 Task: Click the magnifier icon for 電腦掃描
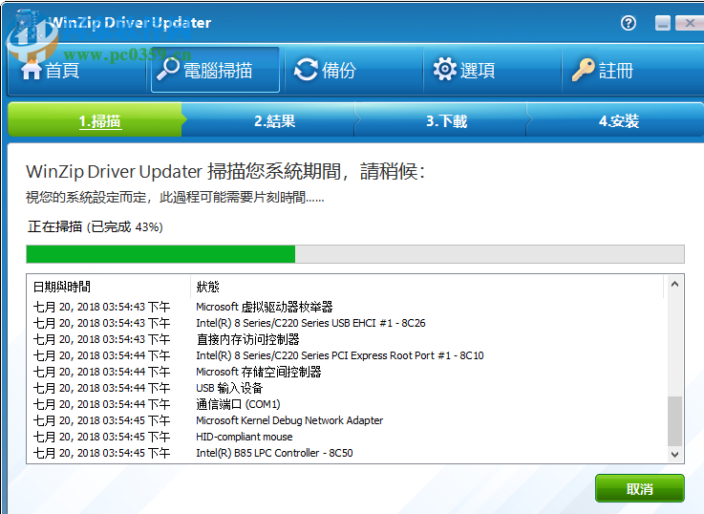coord(168,69)
